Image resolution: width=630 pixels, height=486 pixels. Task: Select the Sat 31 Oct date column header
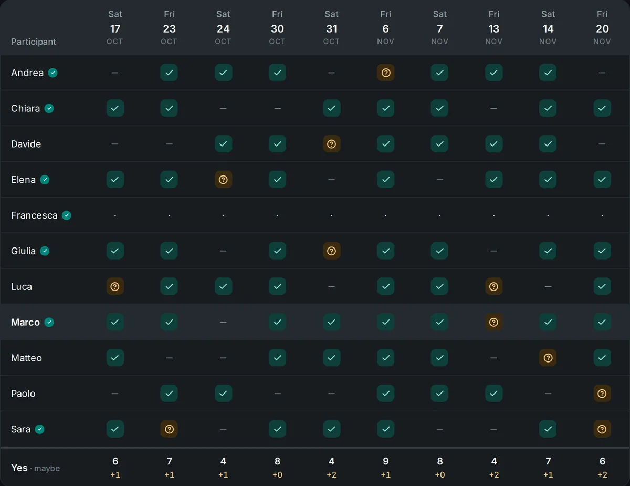tap(331, 27)
